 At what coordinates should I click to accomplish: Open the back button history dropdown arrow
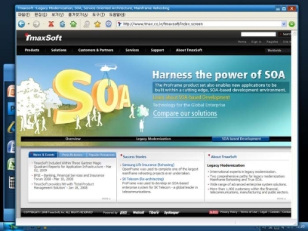click(x=28, y=24)
